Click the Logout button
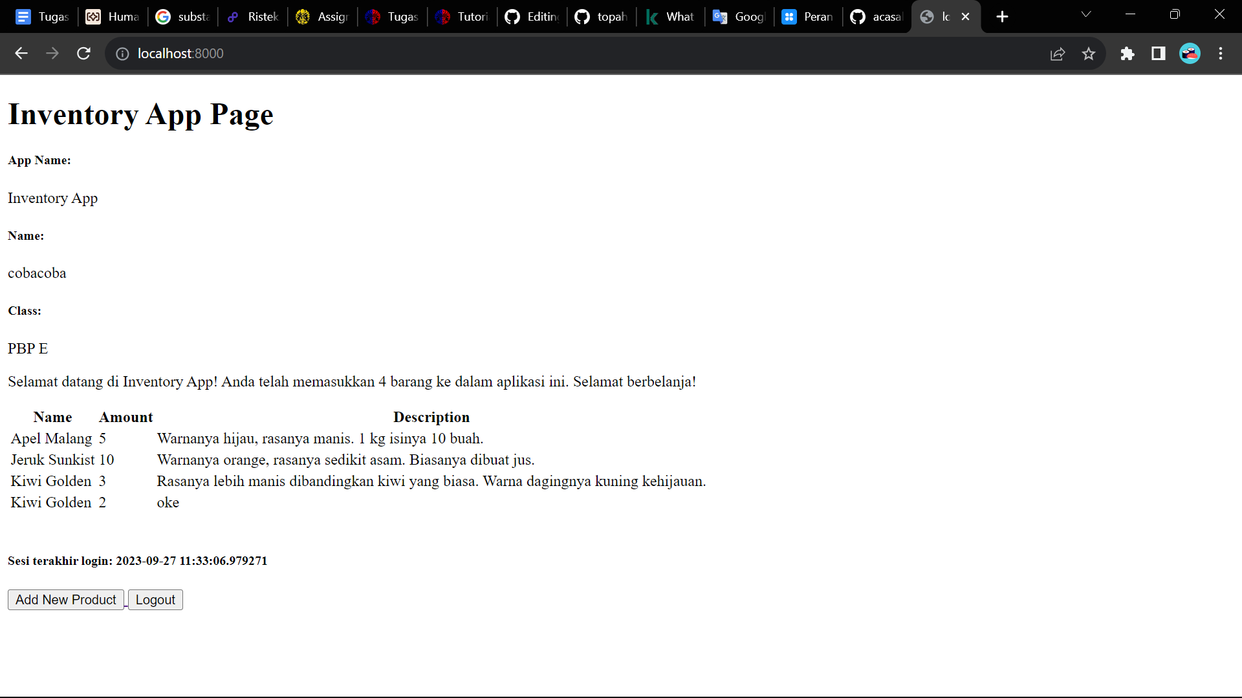 [x=155, y=599]
